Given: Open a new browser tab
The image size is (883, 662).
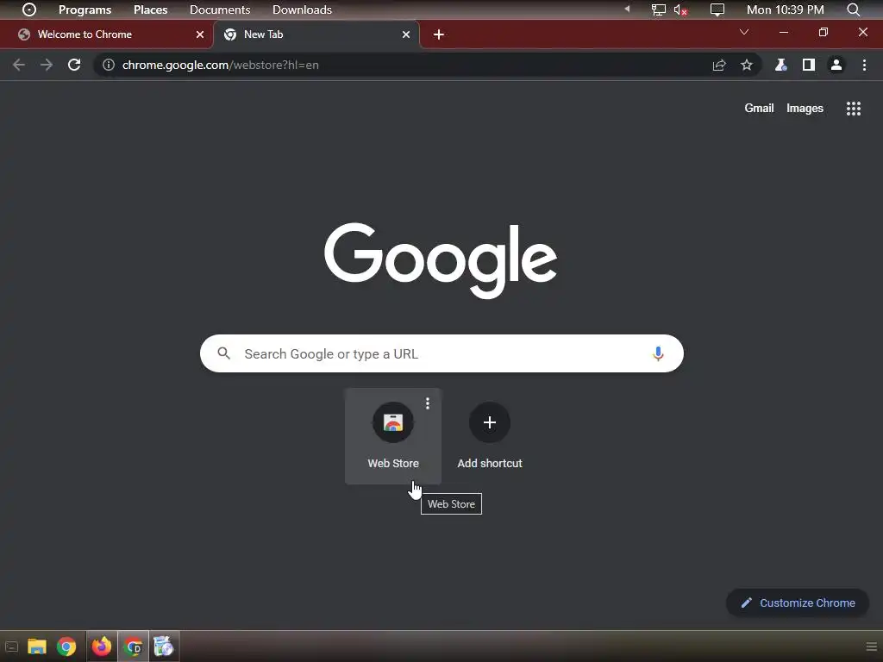Looking at the screenshot, I should point(439,34).
